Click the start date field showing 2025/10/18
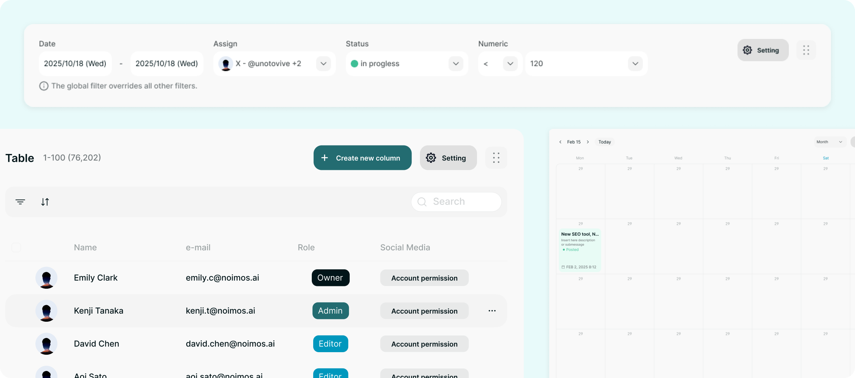855x378 pixels. [75, 64]
